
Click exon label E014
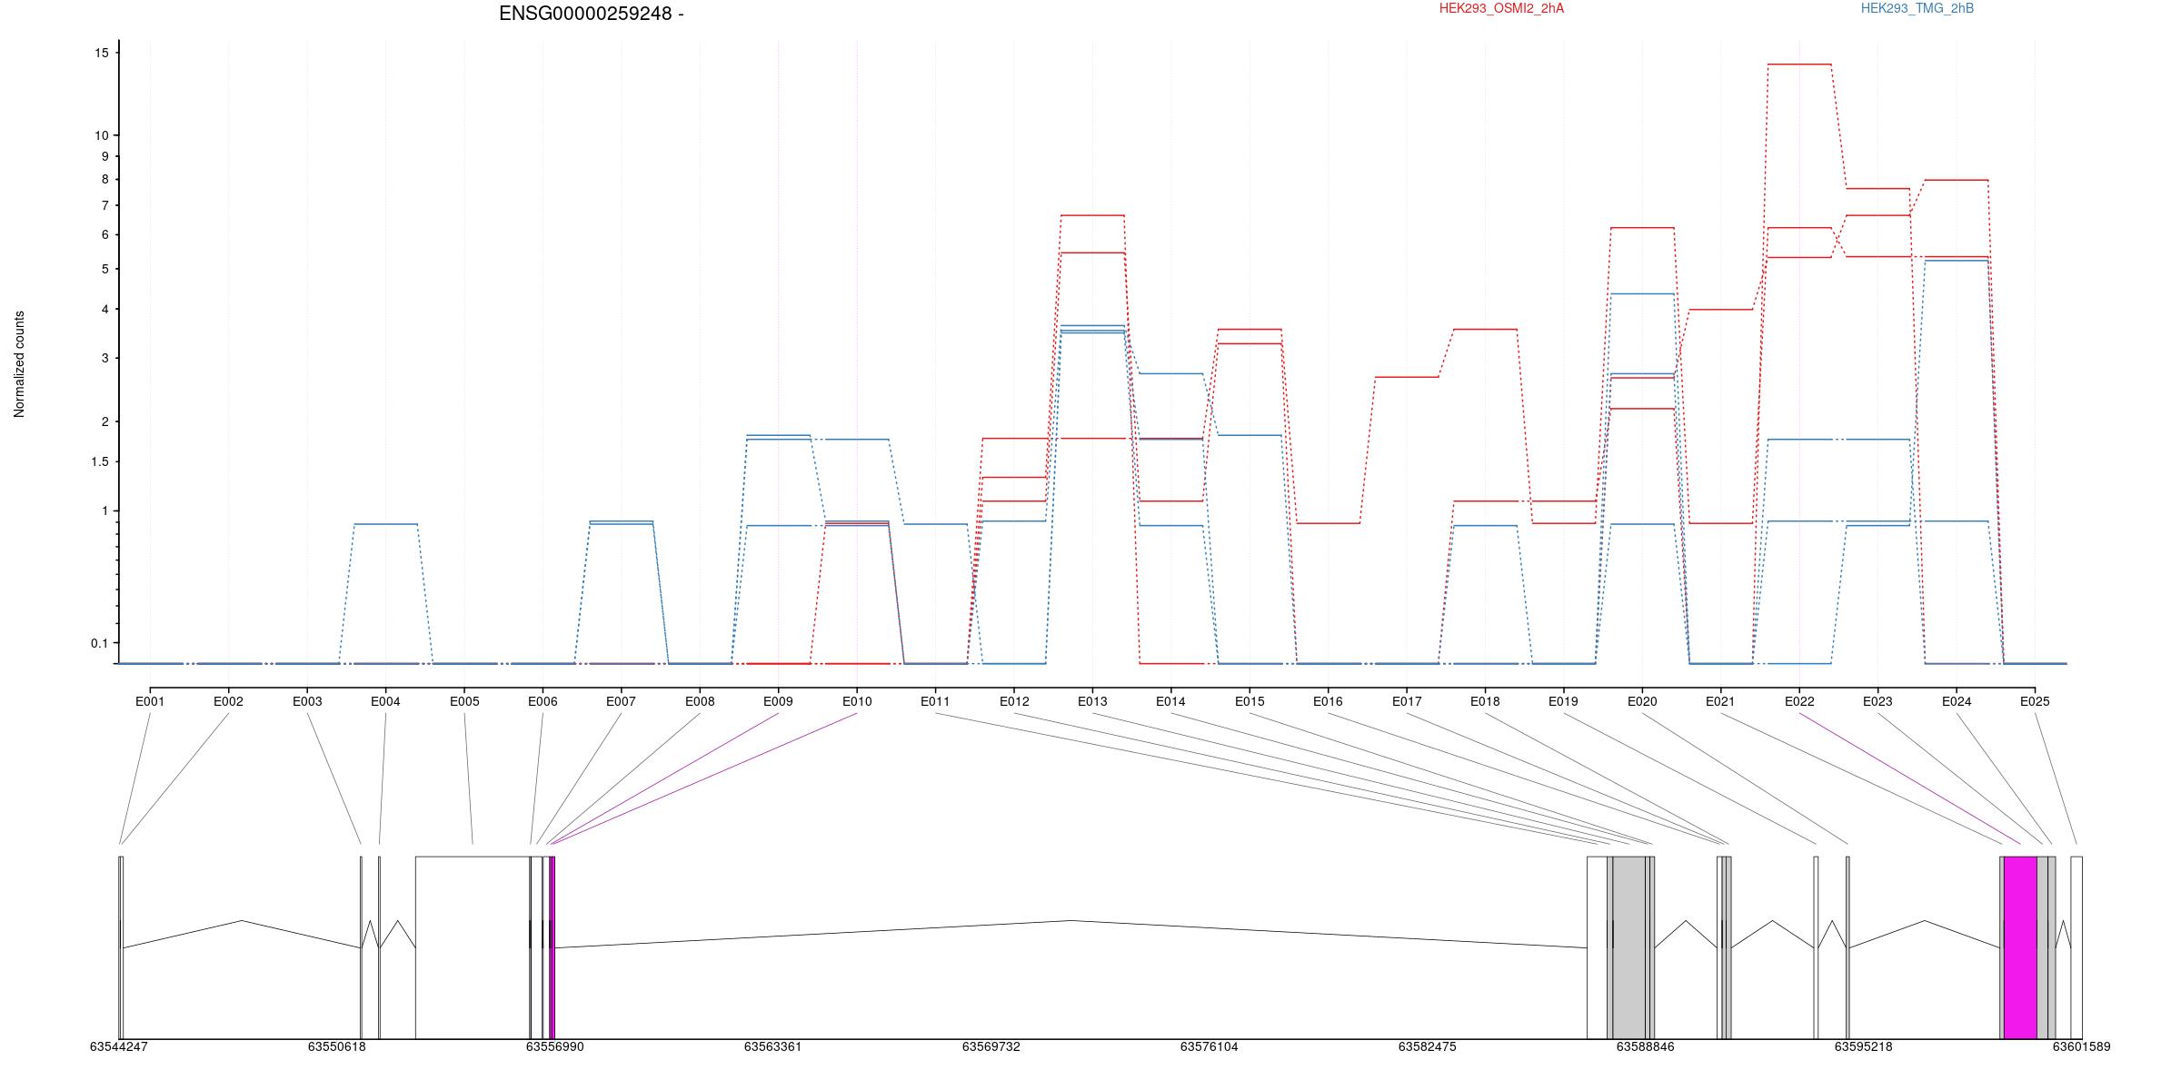coord(1170,701)
